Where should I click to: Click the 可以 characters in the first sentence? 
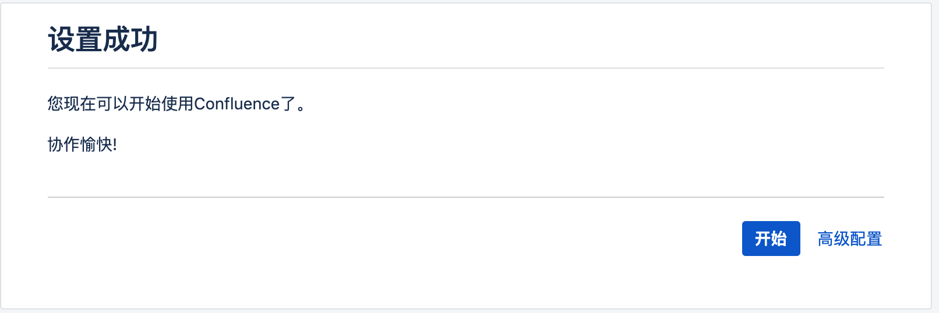tap(112, 104)
